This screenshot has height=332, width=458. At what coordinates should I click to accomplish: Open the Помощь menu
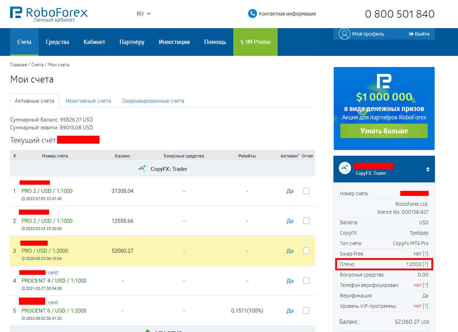(215, 42)
